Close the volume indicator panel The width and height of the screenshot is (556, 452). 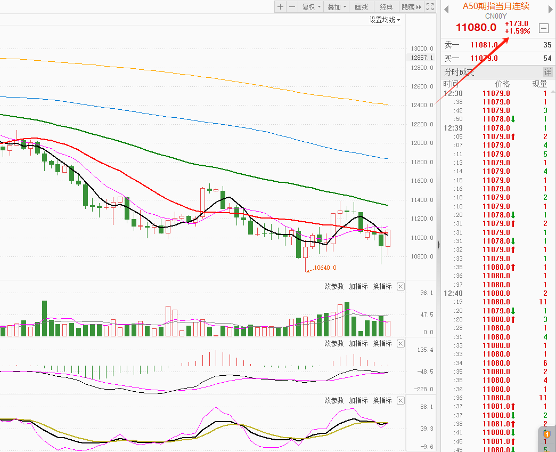400,287
